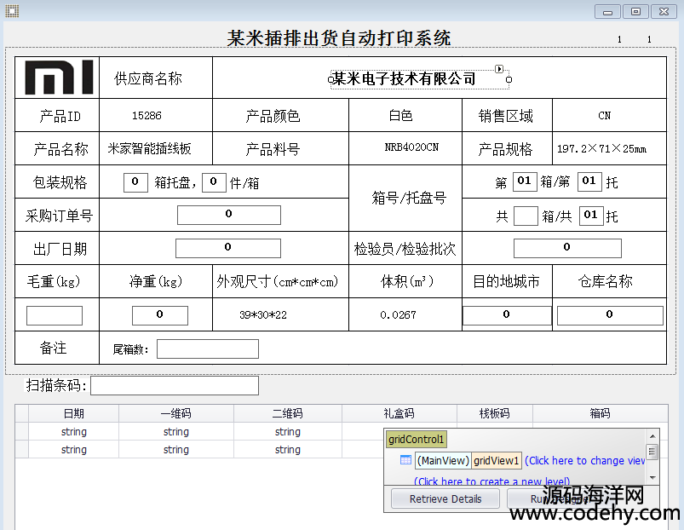This screenshot has width=684, height=530.
Task: Click the 栈板码 column header
Action: tap(495, 413)
